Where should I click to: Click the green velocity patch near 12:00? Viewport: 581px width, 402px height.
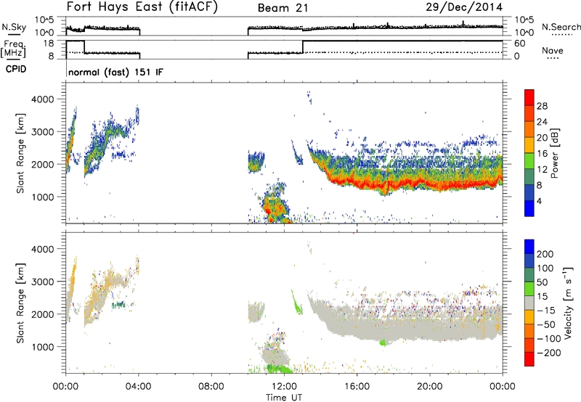coord(278,369)
